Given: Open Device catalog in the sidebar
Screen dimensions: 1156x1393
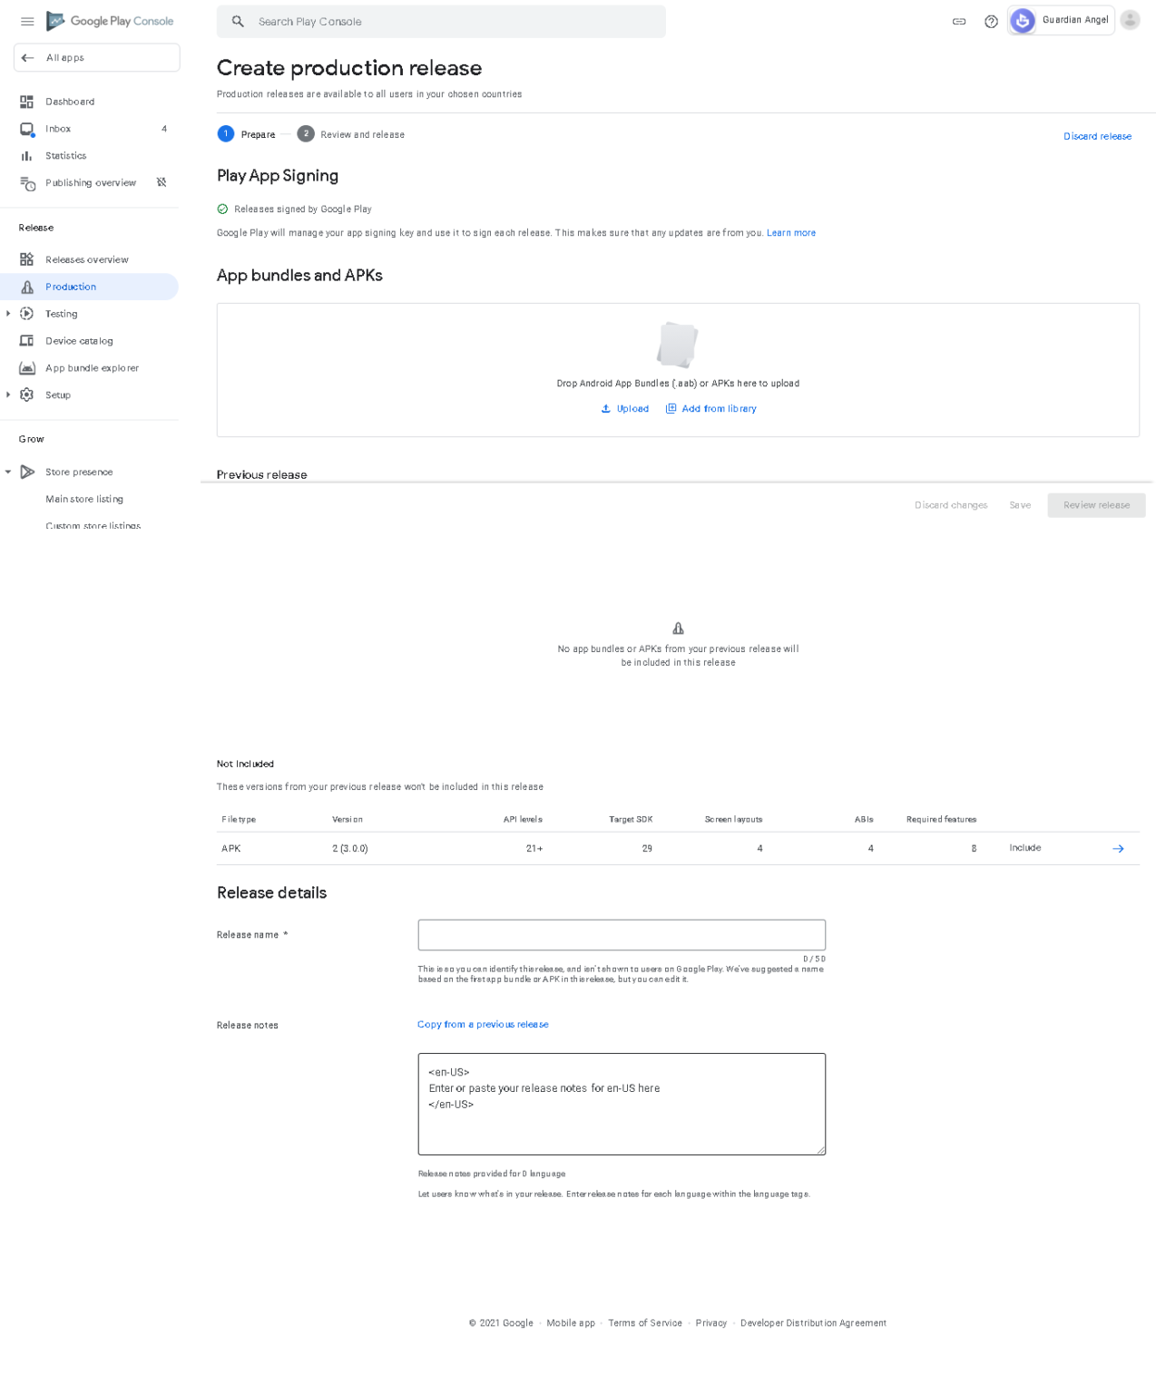Looking at the screenshot, I should click(79, 340).
